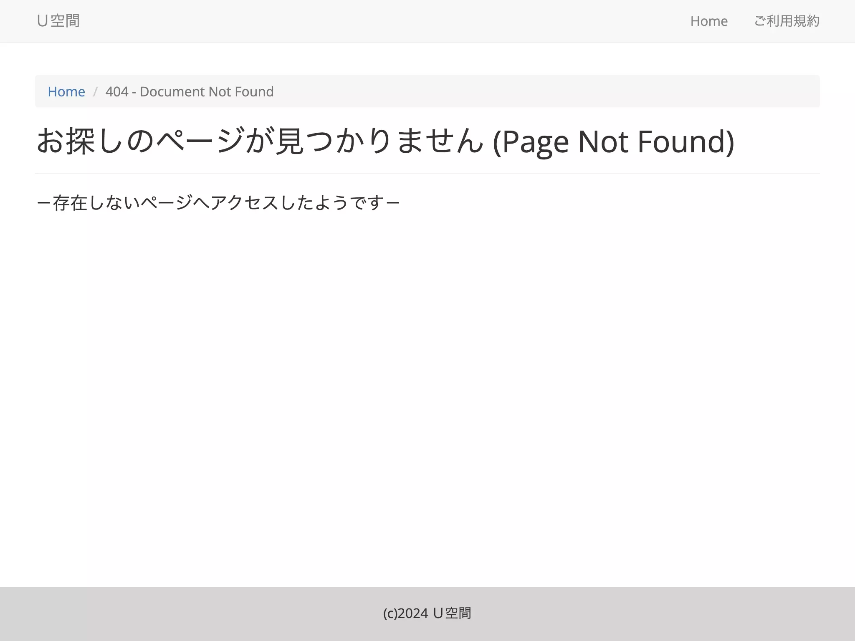The height and width of the screenshot is (641, 855).
Task: Open the U空間 brand link in navbar
Action: [58, 21]
